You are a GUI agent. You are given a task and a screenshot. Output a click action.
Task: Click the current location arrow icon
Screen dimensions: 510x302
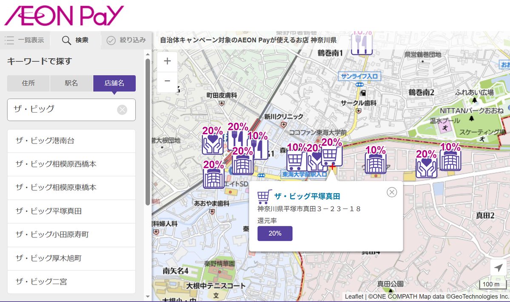[498, 268]
